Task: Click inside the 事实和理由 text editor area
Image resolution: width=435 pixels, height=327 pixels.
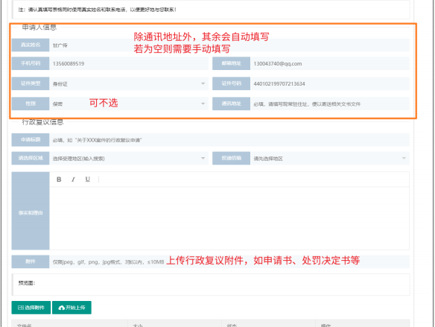Action: [x=229, y=218]
